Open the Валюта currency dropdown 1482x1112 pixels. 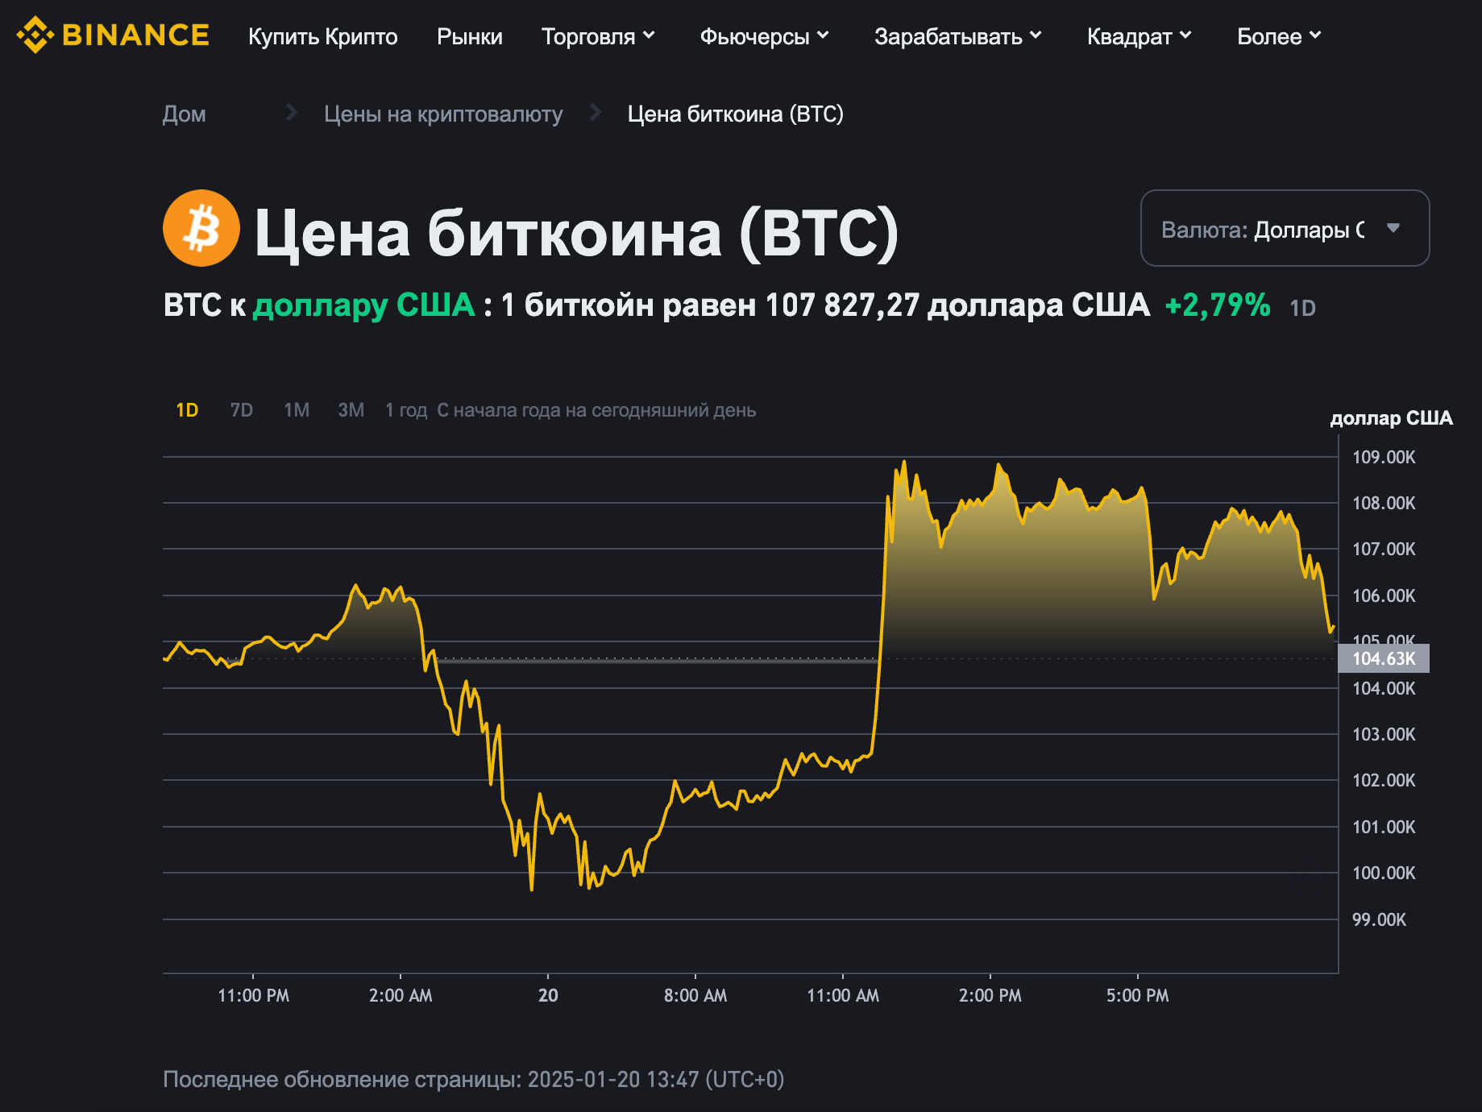(1285, 228)
